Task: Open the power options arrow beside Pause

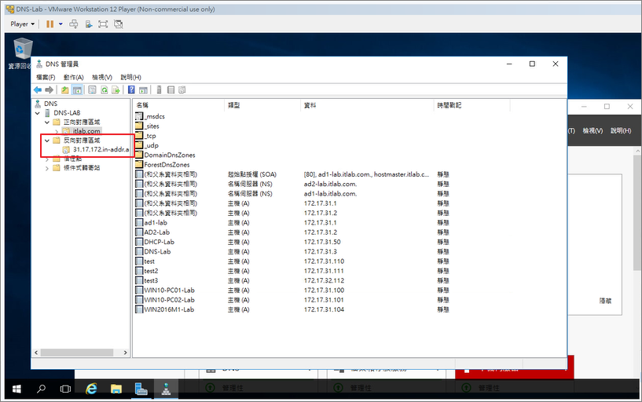Action: click(61, 24)
